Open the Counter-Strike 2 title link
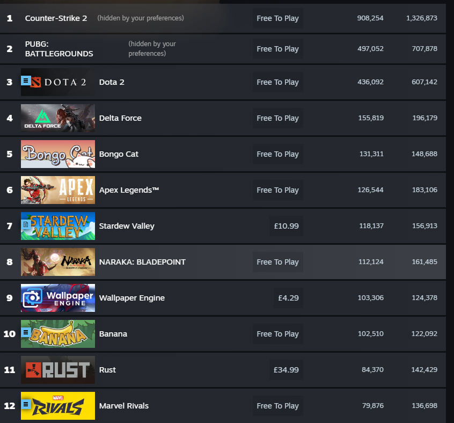 pos(56,18)
